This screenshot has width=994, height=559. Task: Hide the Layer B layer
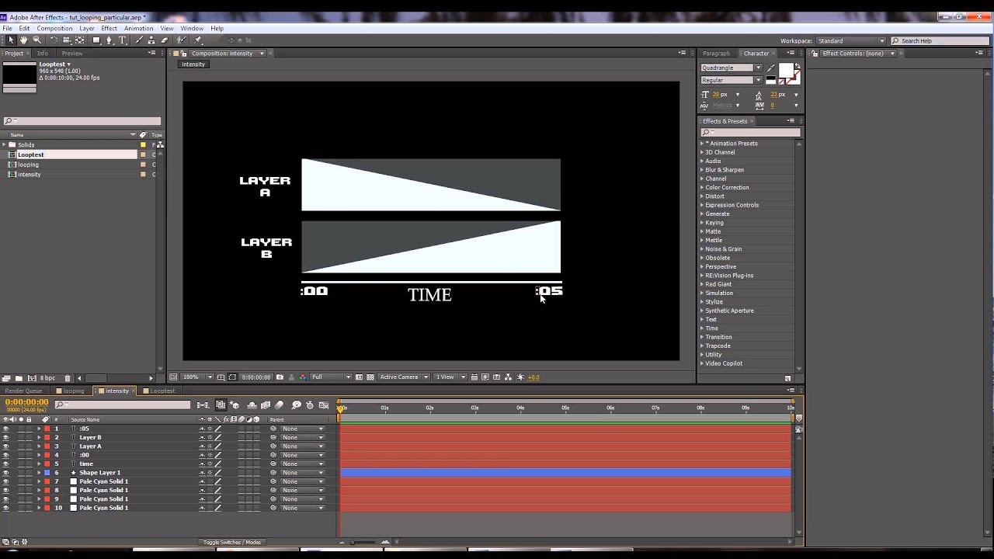click(x=5, y=437)
